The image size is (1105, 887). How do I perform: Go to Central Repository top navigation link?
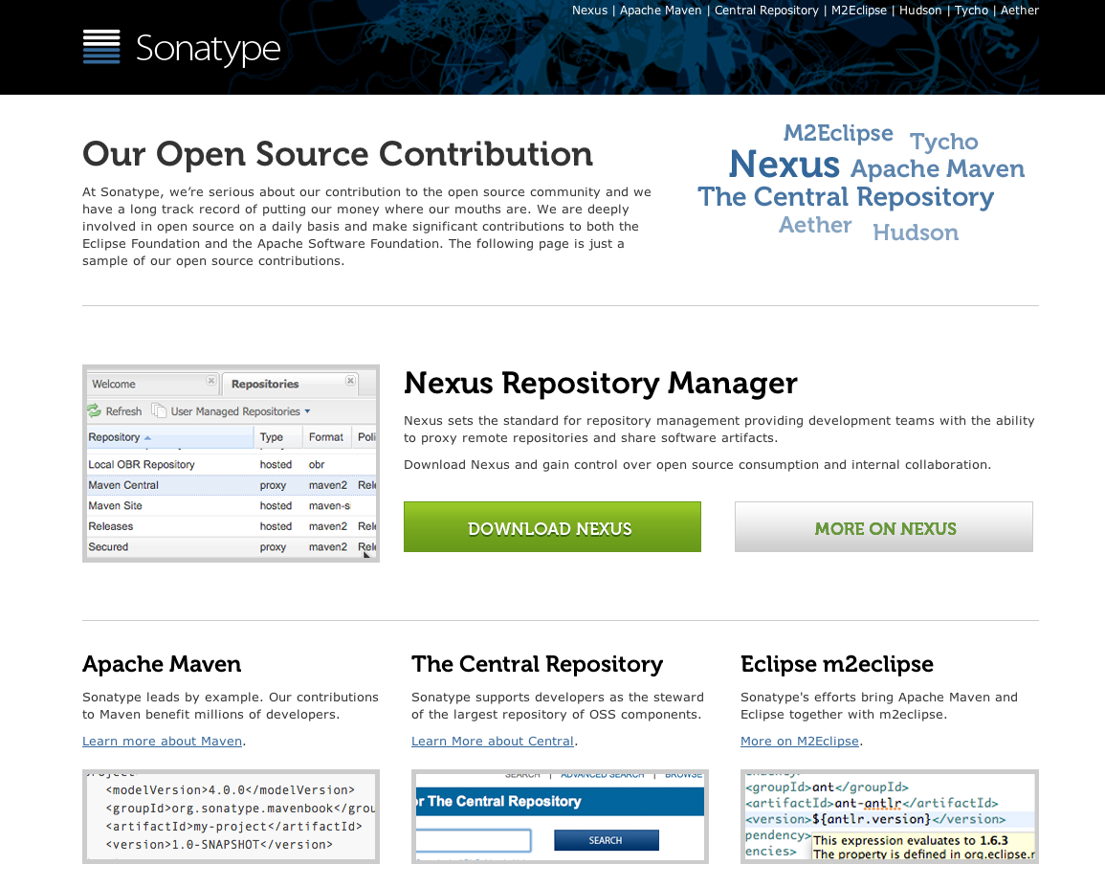coord(766,11)
